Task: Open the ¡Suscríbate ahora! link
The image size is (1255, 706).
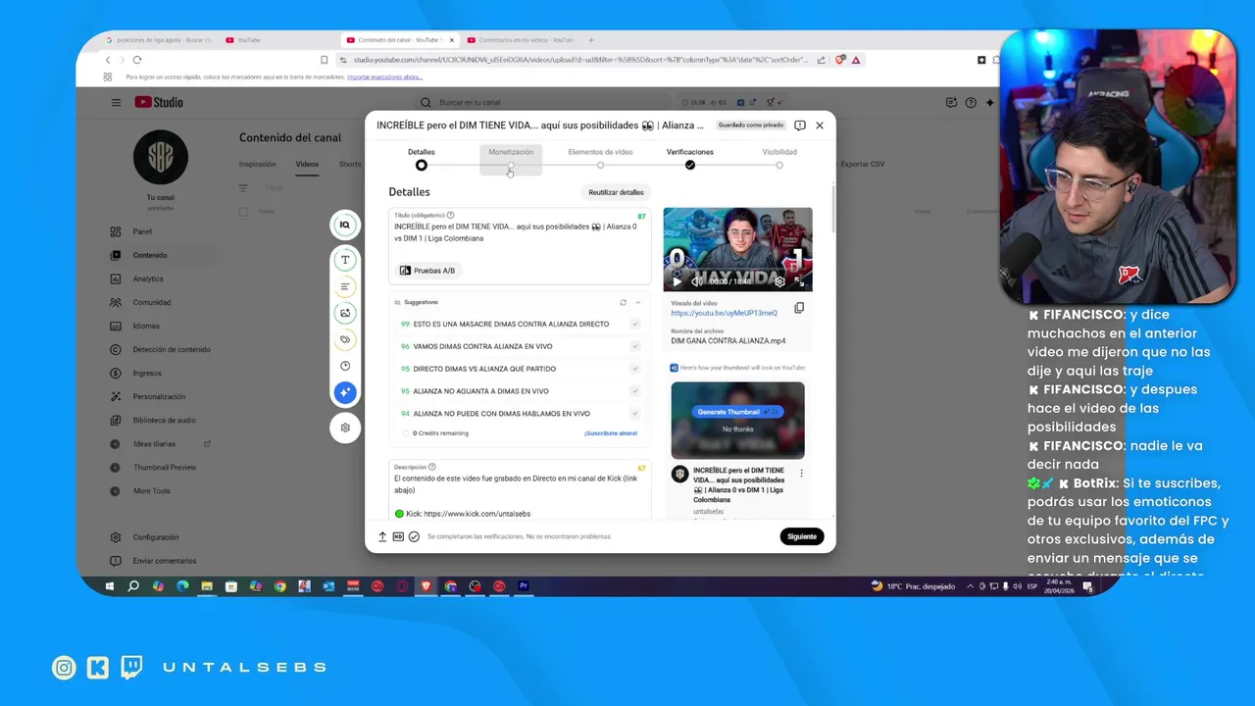Action: click(611, 433)
